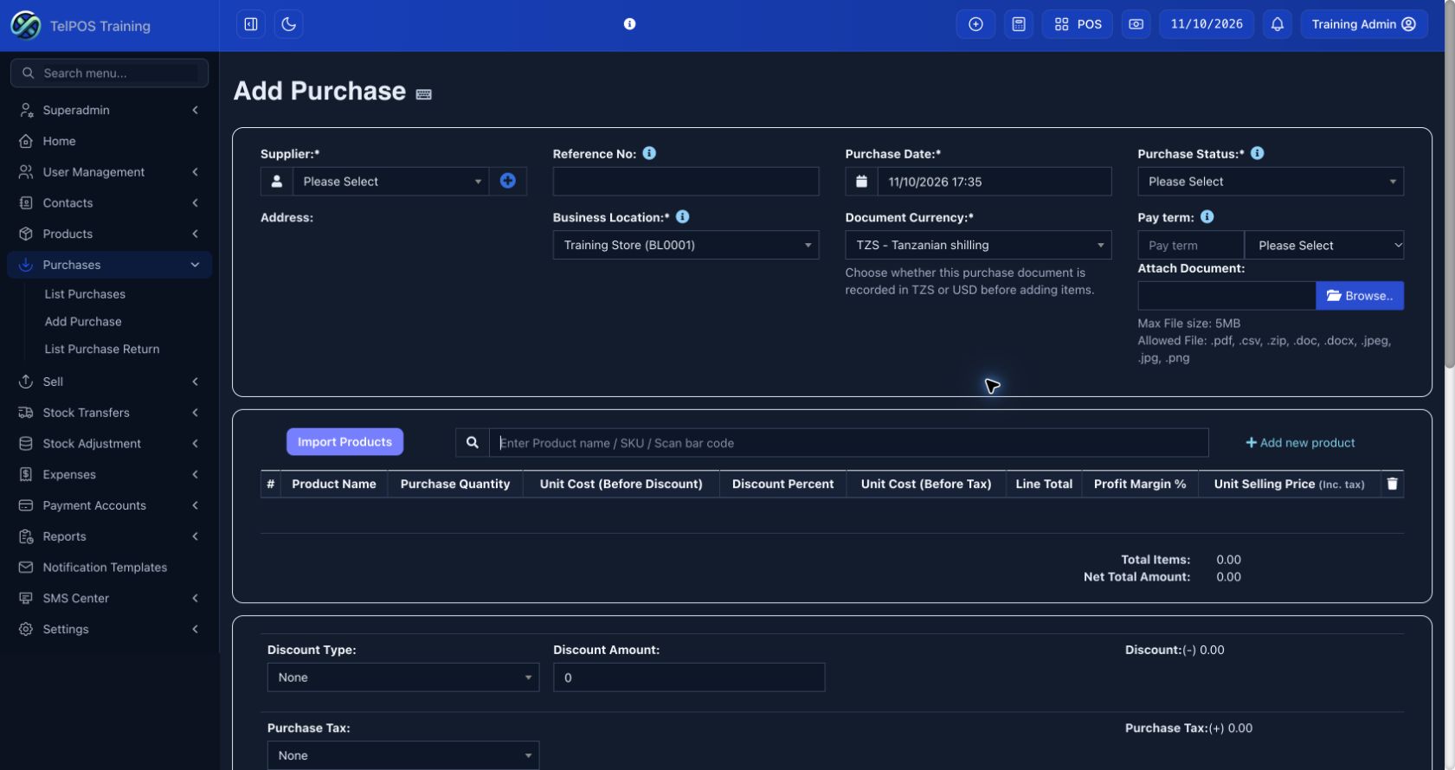Image resolution: width=1455 pixels, height=770 pixels.
Task: Expand the Reports sidebar menu
Action: (x=109, y=536)
